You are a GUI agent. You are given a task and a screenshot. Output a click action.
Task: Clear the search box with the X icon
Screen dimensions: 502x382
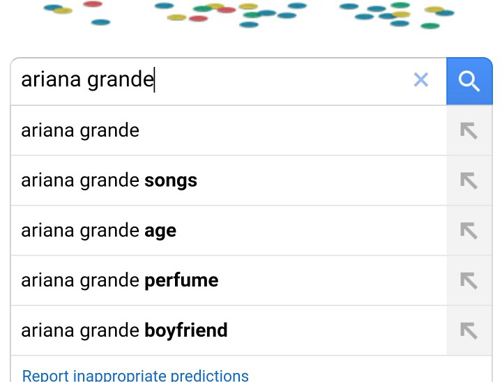point(420,79)
